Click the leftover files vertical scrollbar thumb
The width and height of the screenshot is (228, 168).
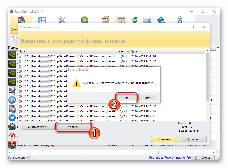(x=207, y=77)
